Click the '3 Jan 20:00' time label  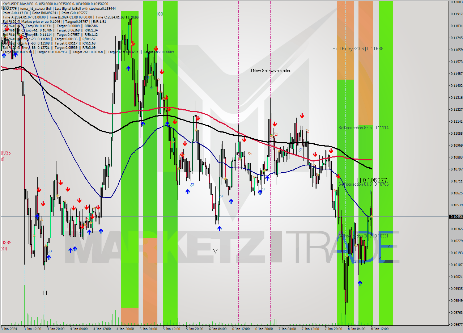pyautogui.click(x=56, y=329)
